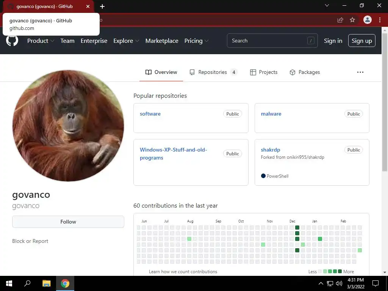Image resolution: width=388 pixels, height=291 pixels.
Task: Show hidden system tray icons
Action: tap(321, 283)
